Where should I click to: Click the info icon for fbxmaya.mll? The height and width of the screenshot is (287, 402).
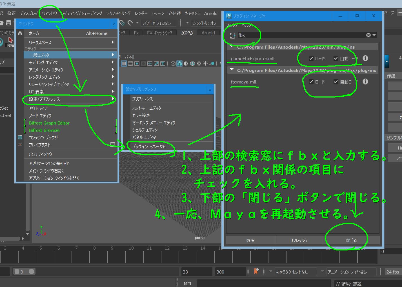coord(365,82)
